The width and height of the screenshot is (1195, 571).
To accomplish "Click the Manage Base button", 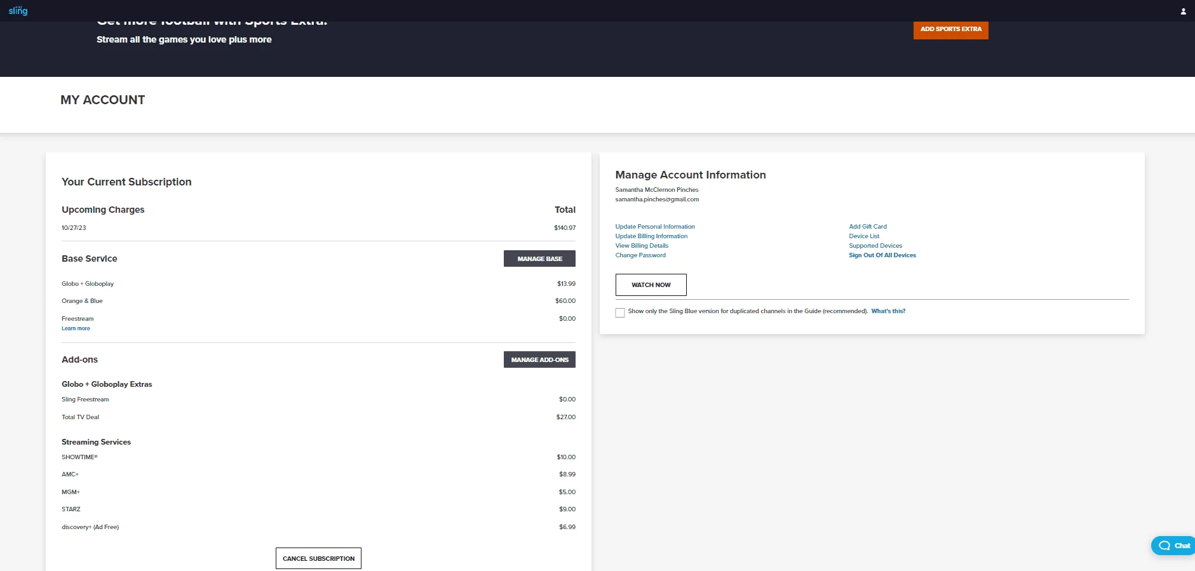I will [539, 259].
